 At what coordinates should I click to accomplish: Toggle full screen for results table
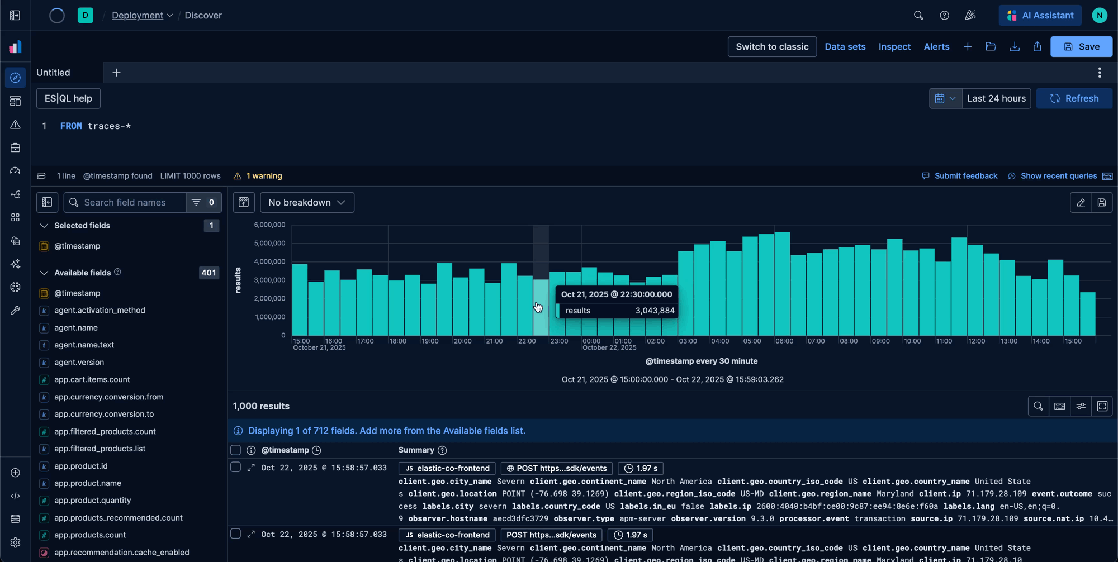pyautogui.click(x=1102, y=407)
